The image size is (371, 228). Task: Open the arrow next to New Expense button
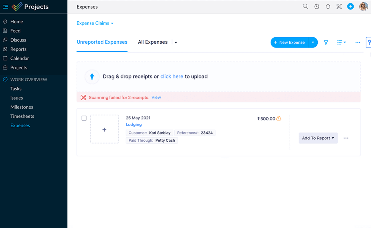[313, 42]
